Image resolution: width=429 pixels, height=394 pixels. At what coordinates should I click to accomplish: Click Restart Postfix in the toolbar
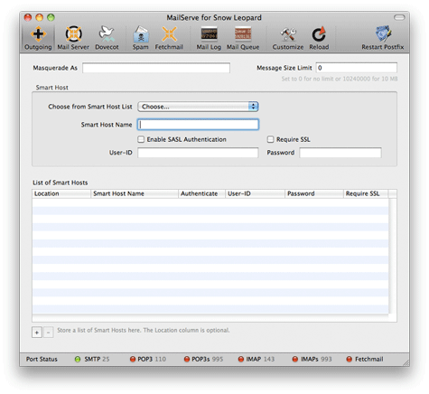point(383,38)
